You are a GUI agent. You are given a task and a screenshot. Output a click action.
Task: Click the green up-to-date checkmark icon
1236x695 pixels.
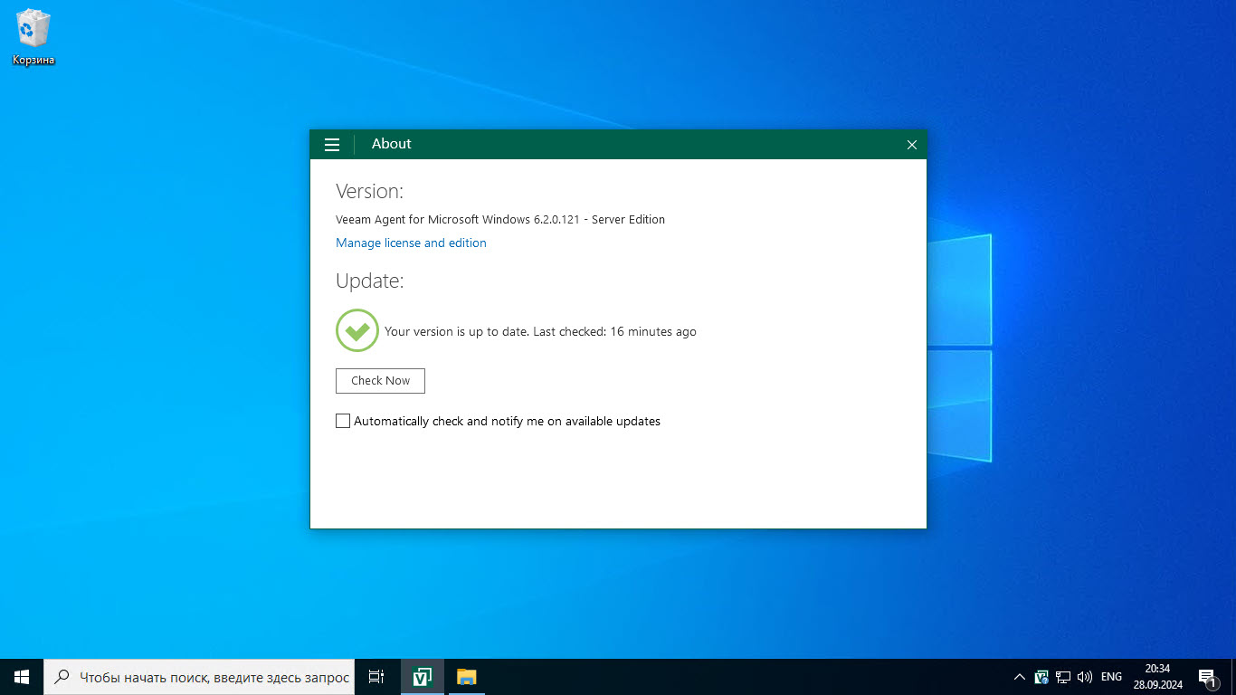[x=357, y=330]
